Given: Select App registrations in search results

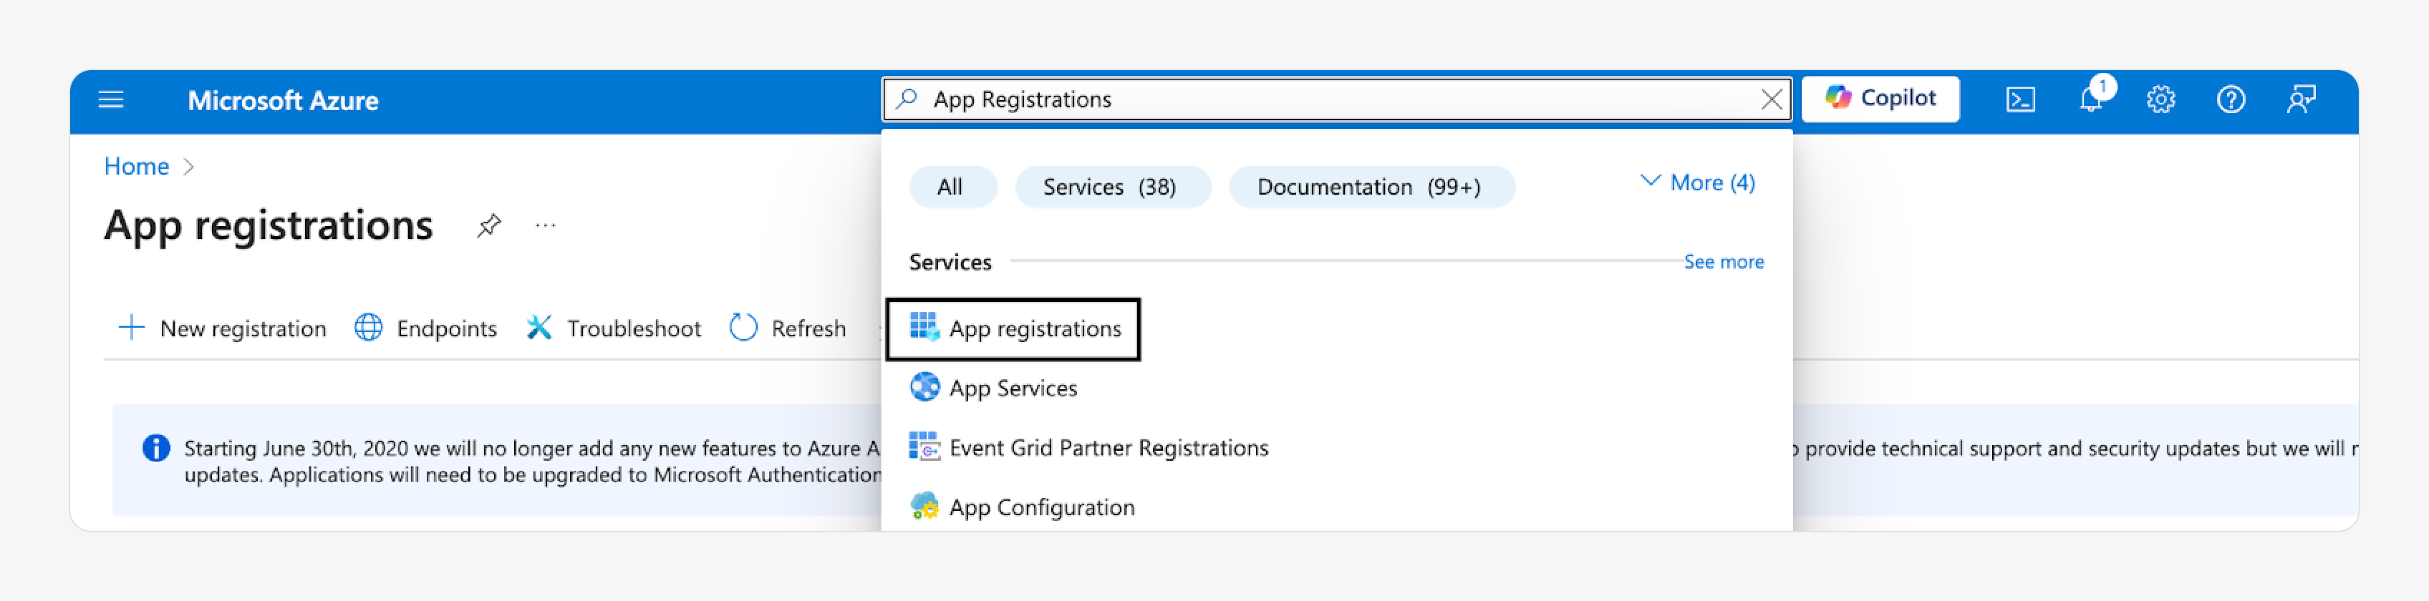Looking at the screenshot, I should pyautogui.click(x=1033, y=328).
